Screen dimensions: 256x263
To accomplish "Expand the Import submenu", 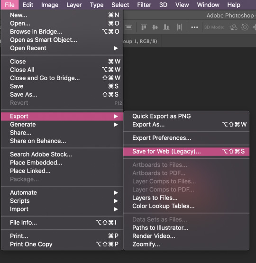I will 62,209.
